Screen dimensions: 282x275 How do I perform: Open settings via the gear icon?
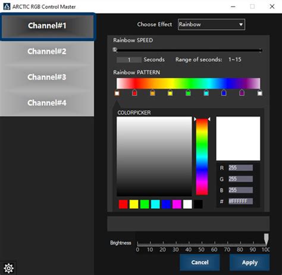click(x=8, y=268)
